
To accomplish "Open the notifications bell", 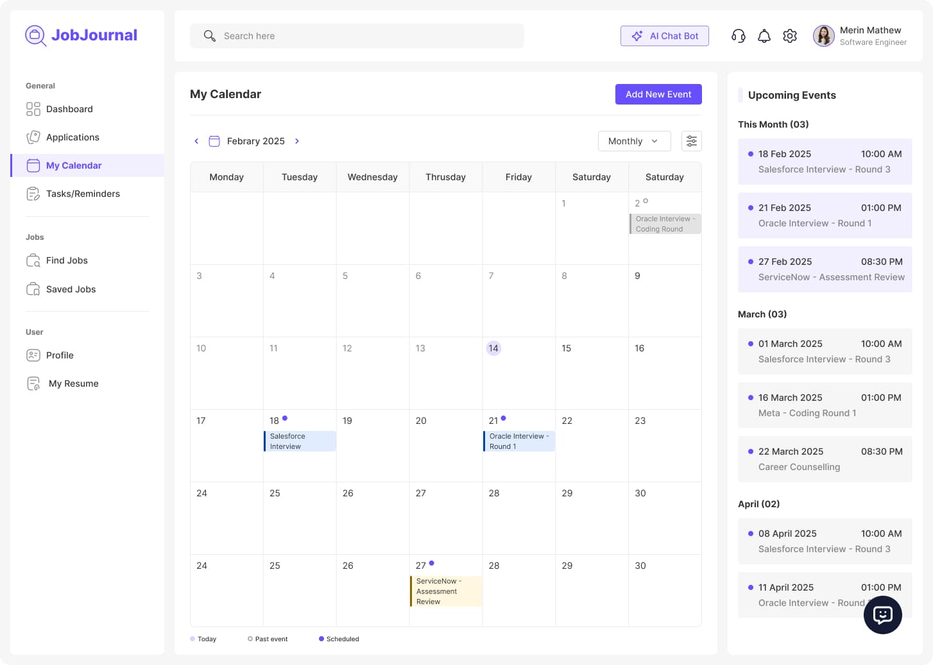I will (764, 36).
